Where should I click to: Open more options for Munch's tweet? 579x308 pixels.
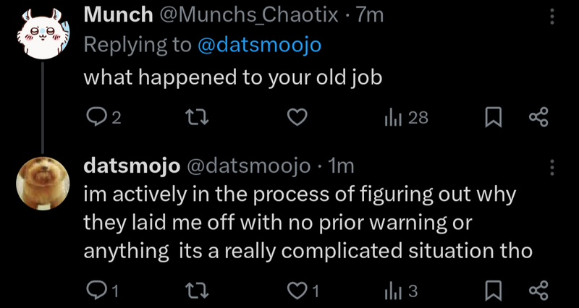[553, 16]
